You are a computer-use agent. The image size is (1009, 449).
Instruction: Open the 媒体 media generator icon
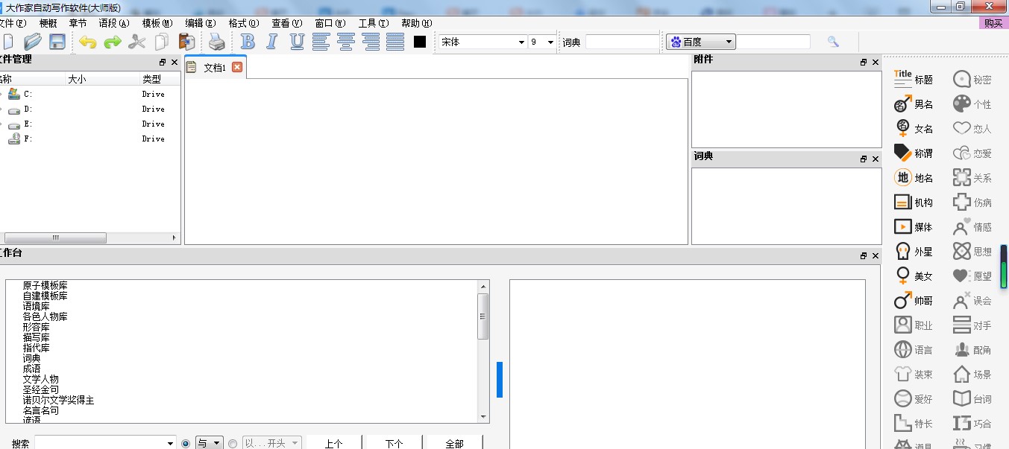coord(913,227)
